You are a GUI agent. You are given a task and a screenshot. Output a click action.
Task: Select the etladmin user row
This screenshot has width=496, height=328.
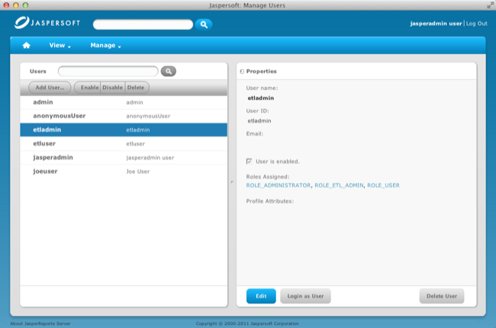tap(124, 130)
